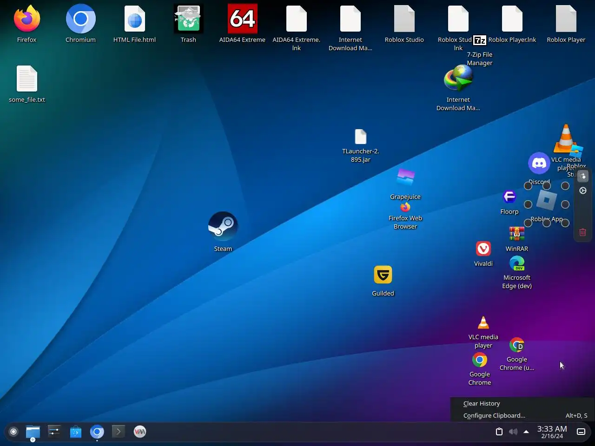The width and height of the screenshot is (595, 446).
Task: Open Configure Clipboard... menu entry
Action: (522, 415)
